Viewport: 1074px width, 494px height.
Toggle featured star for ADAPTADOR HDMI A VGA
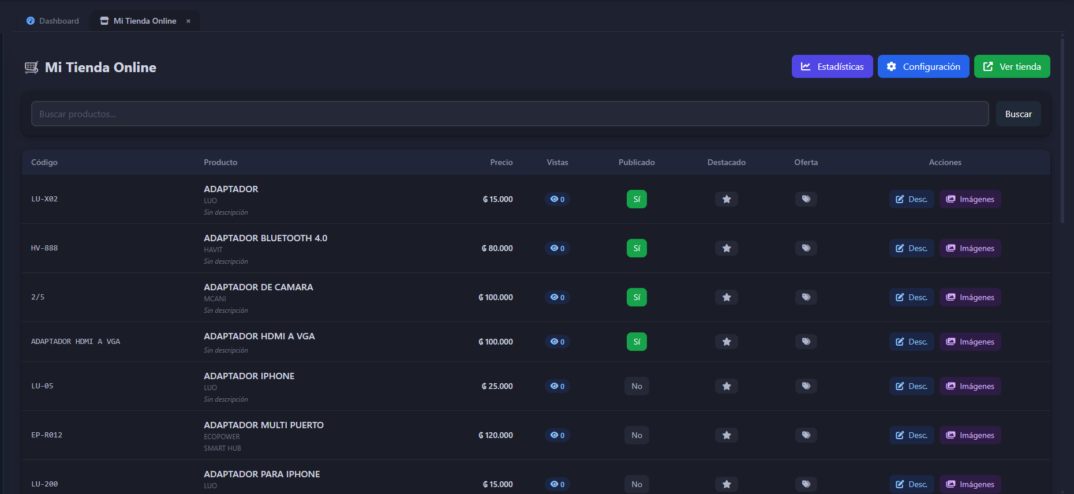[727, 342]
